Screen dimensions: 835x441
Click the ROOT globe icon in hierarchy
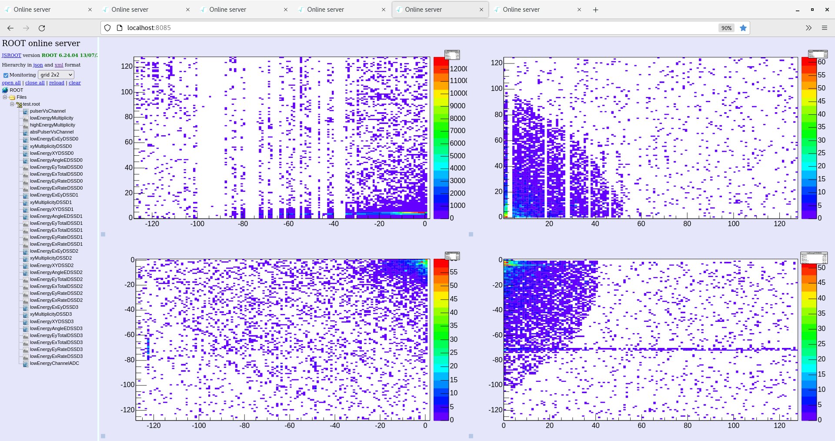[5, 90]
